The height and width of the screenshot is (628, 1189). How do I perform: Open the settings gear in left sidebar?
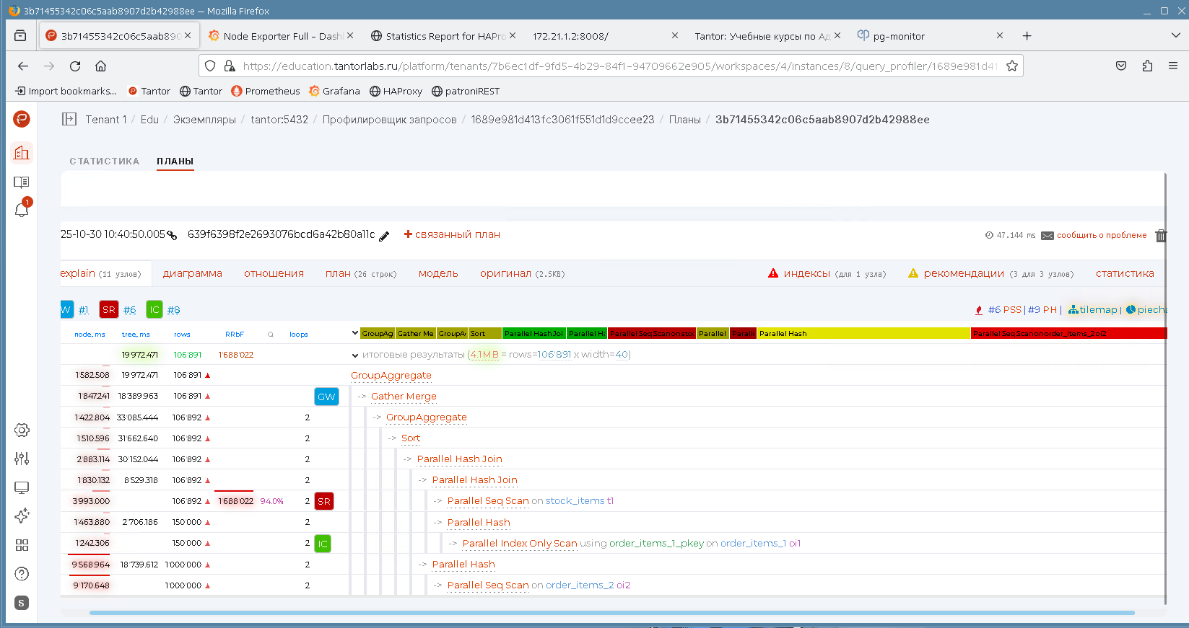coord(22,430)
